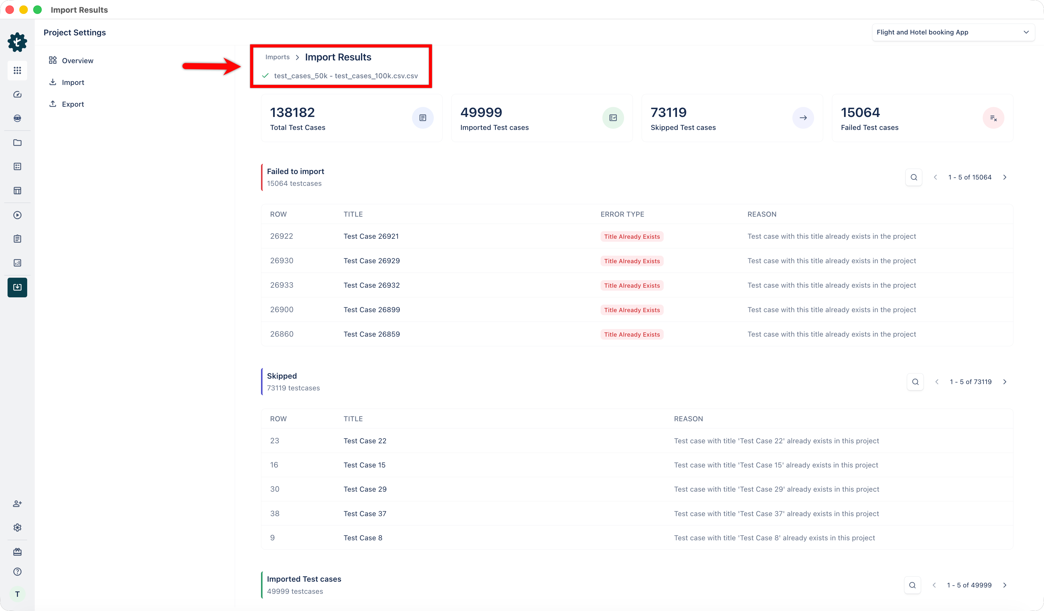Click the play-circle test runs sidebar icon
Image resolution: width=1044 pixels, height=611 pixels.
(x=17, y=215)
